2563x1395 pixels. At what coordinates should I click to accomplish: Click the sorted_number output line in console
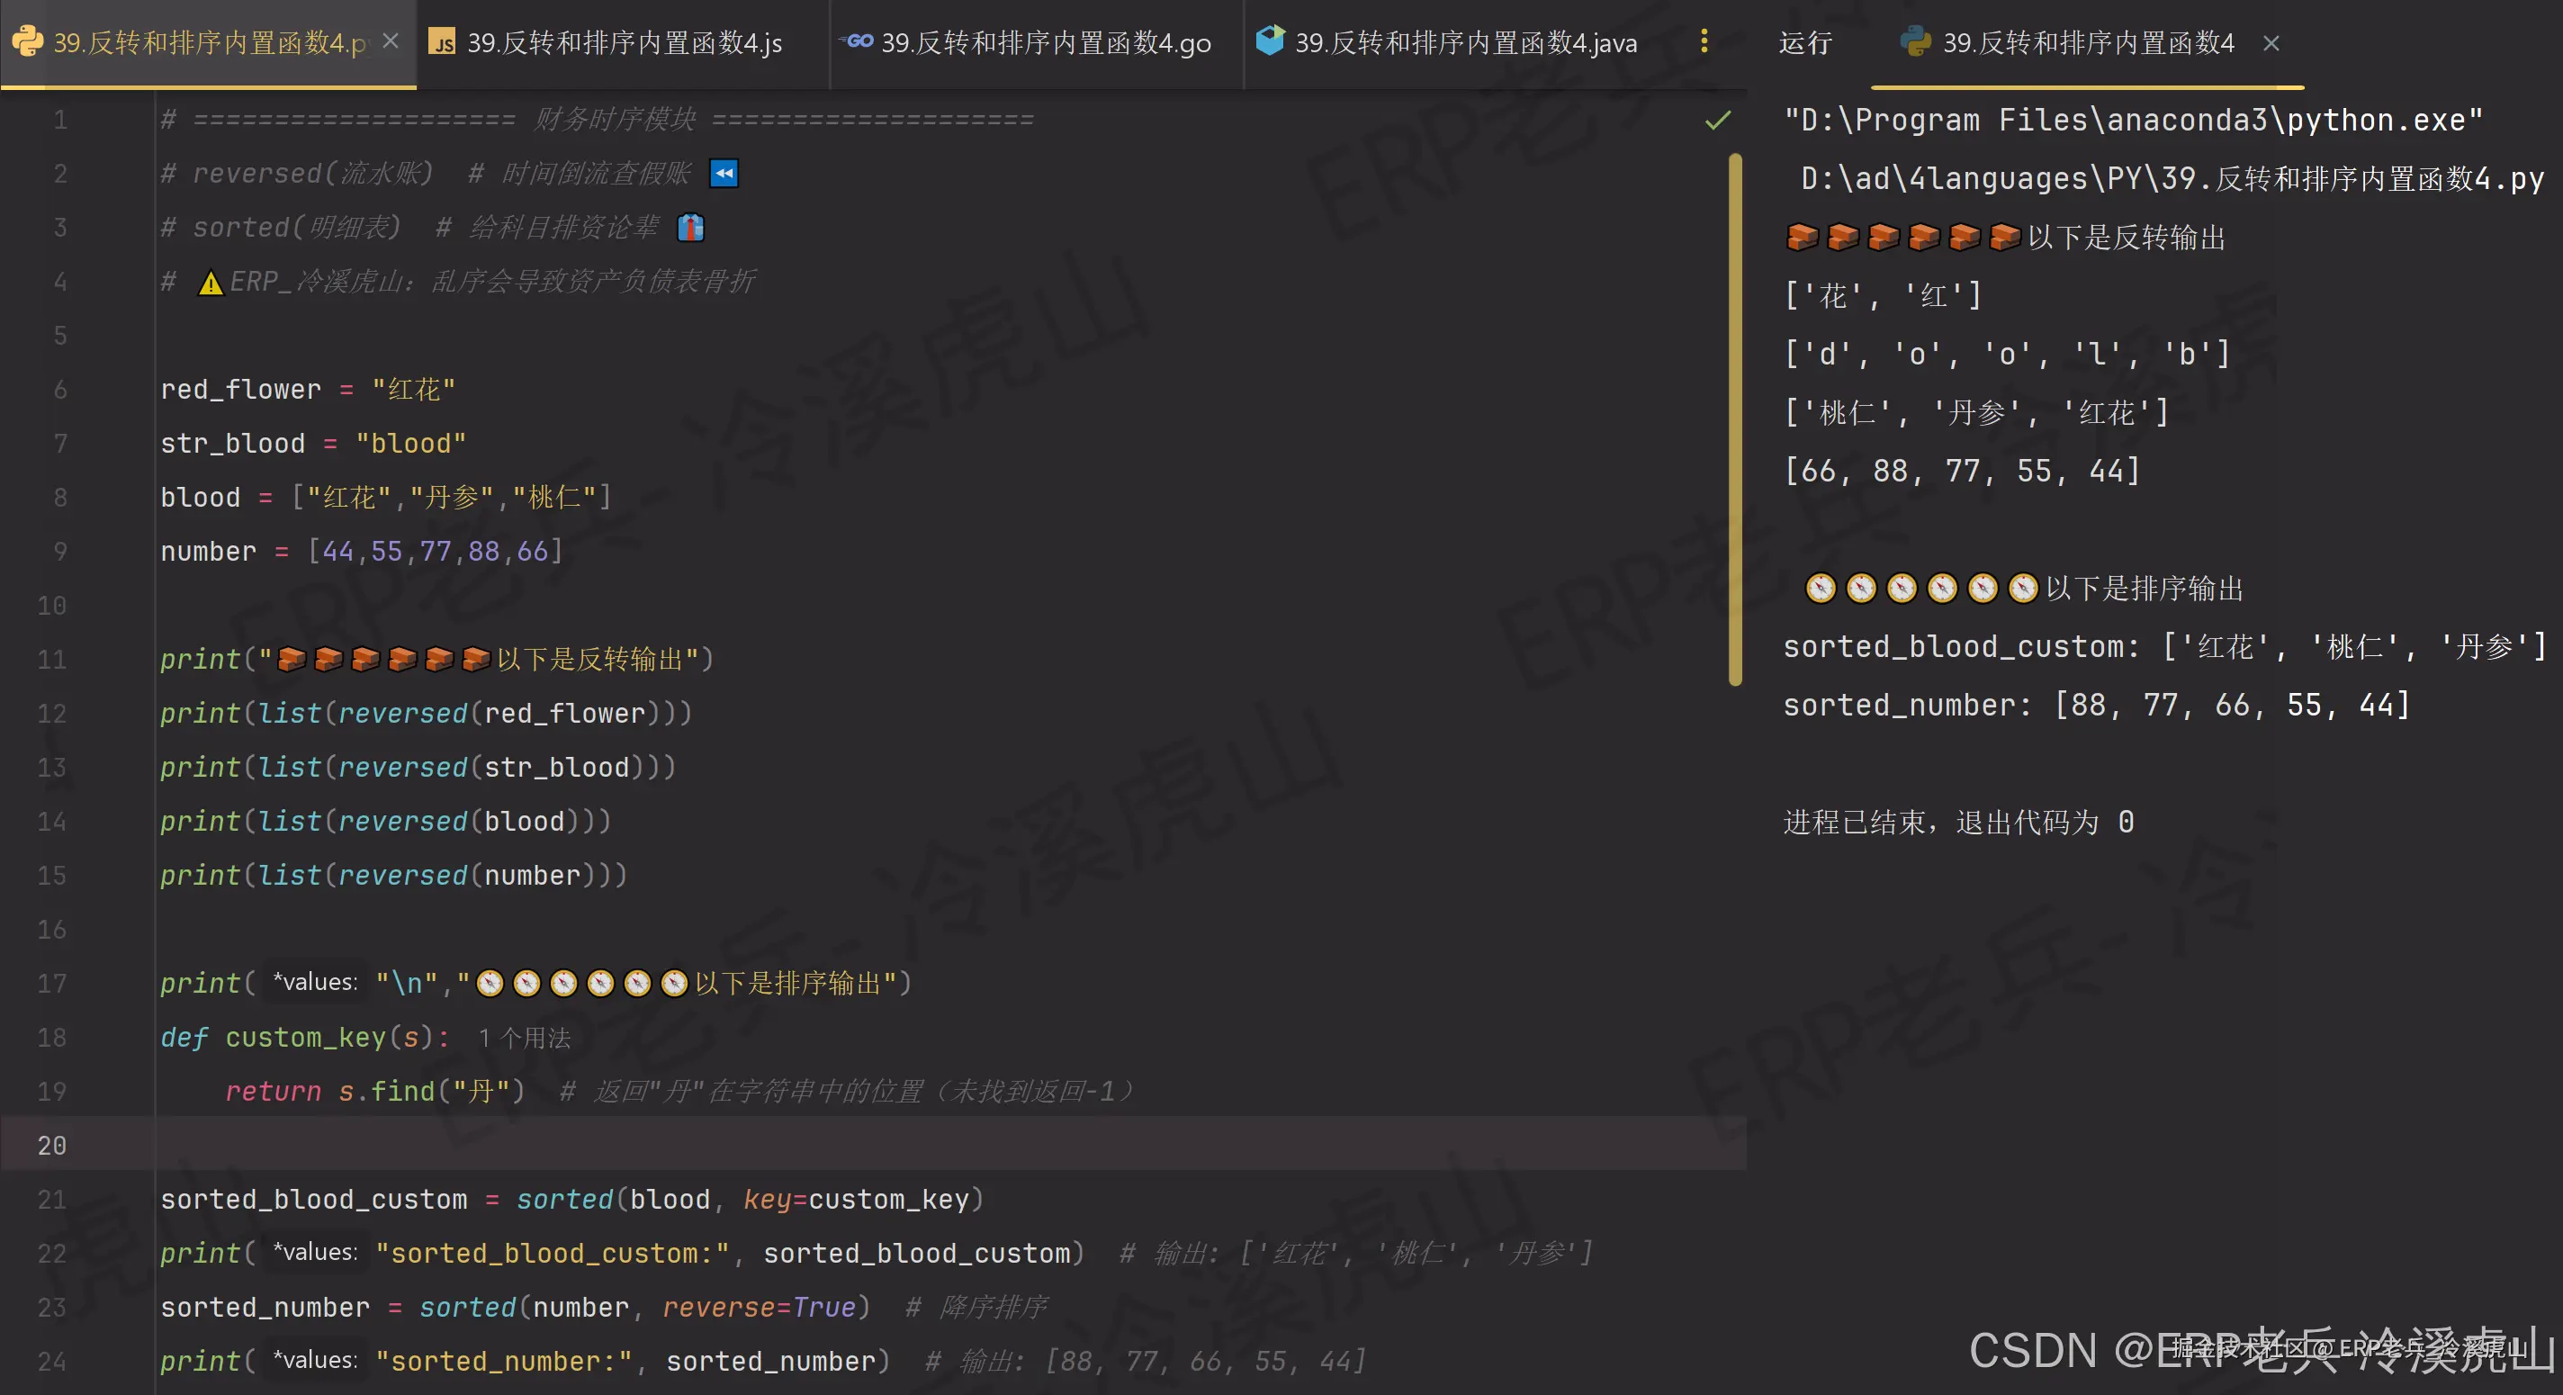(2094, 705)
